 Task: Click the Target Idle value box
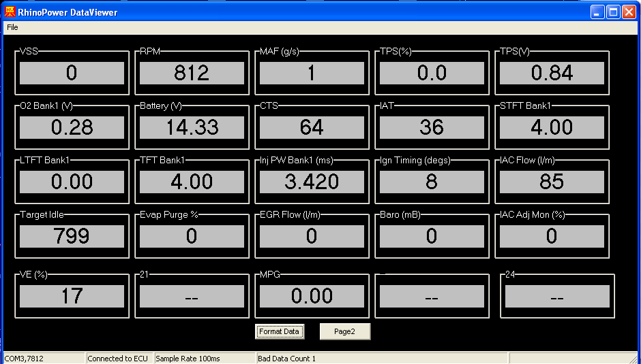point(72,236)
